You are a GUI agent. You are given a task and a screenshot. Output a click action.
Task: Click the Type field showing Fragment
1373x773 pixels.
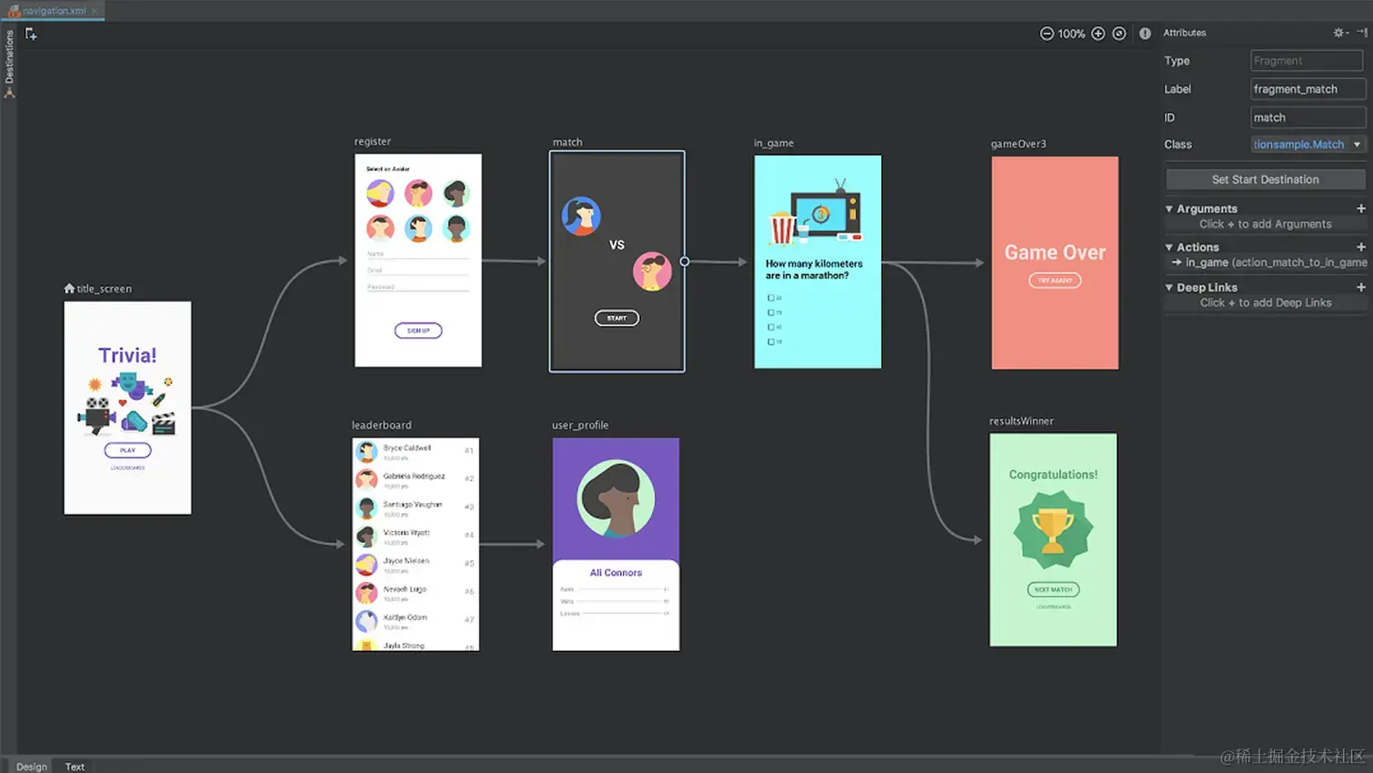(1307, 61)
